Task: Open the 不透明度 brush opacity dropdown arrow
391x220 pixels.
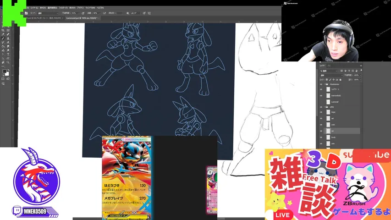Action: pyautogui.click(x=79, y=13)
